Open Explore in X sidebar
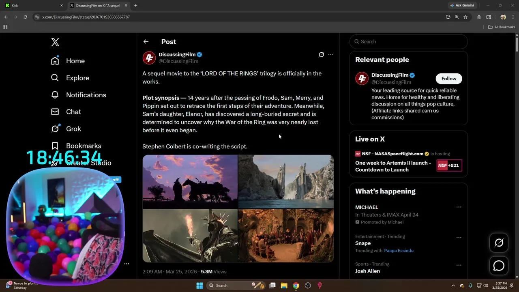This screenshot has height=292, width=519. coord(70,78)
